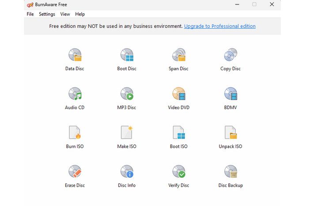Screen dimensions: 309x206
Task: Select the Erase Disc tool
Action: [75, 172]
